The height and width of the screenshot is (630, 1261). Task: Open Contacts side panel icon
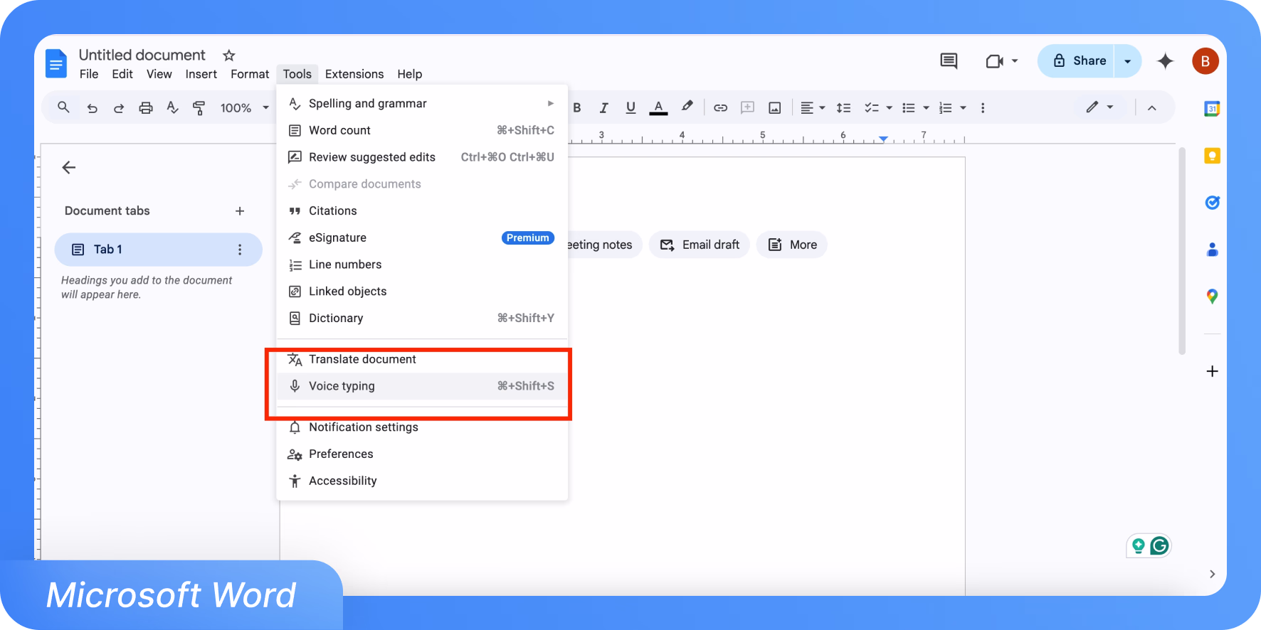[x=1212, y=250]
